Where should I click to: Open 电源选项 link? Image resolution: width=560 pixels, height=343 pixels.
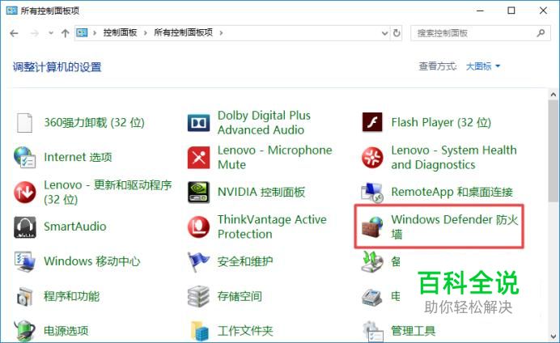coord(66,331)
